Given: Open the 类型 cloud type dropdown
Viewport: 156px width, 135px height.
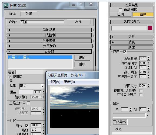Looking at the screenshot, I should (42, 86).
